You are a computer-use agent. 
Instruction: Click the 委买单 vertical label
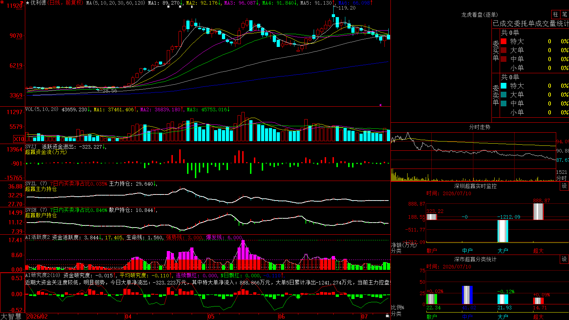pos(496,50)
